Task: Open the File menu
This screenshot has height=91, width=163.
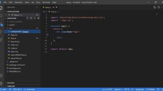Action: click(x=5, y=2)
